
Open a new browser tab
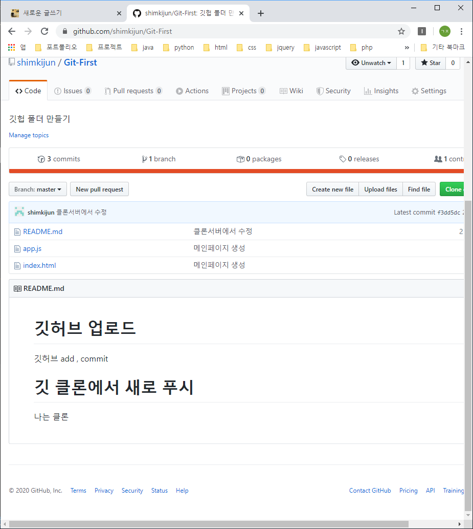[260, 13]
